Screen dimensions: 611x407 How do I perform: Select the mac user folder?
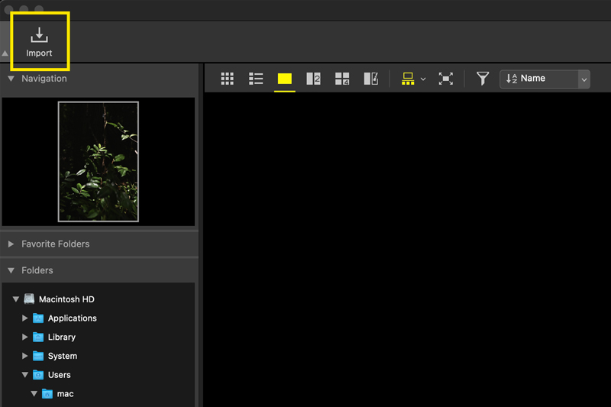click(x=65, y=394)
